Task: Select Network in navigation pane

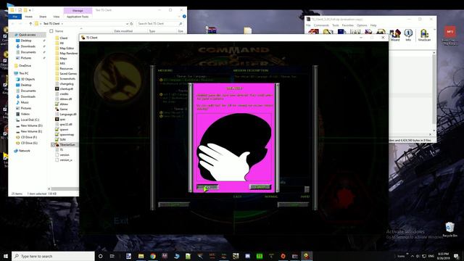Action: [x=24, y=151]
